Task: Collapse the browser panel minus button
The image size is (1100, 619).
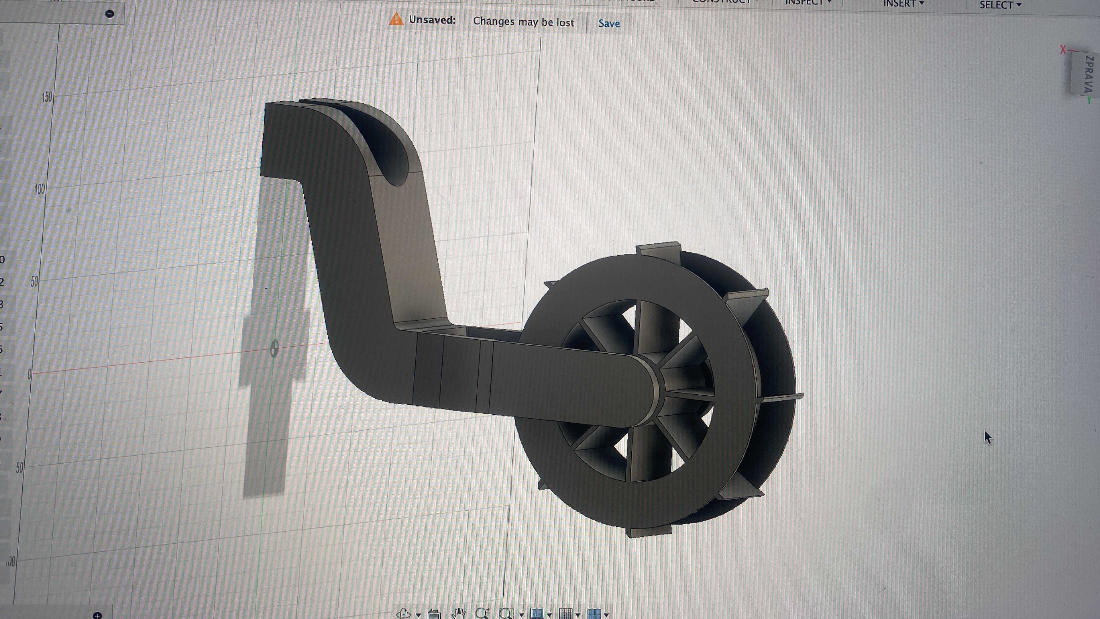Action: [x=109, y=14]
